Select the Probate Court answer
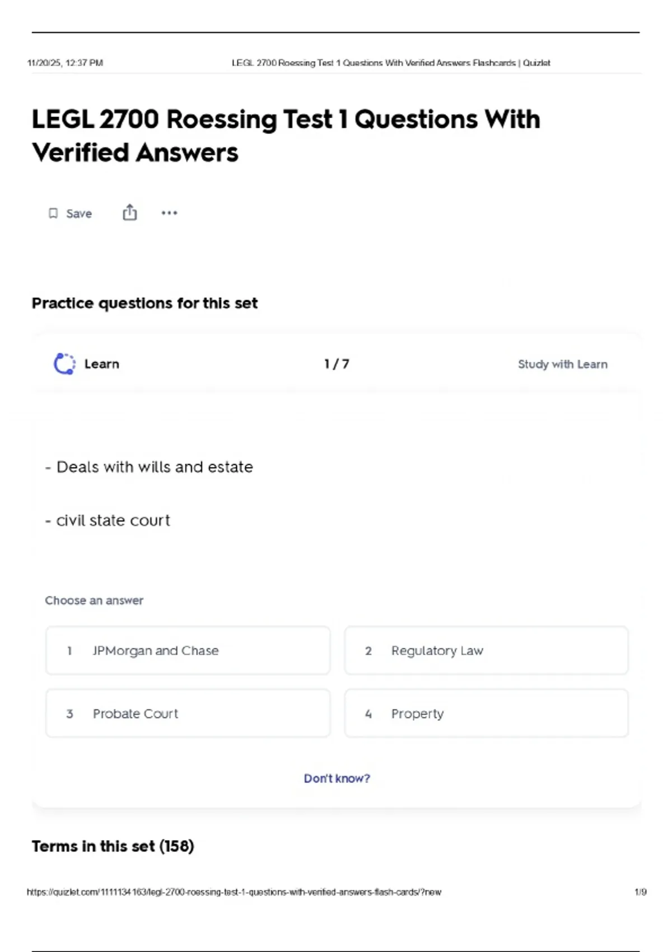The height and width of the screenshot is (952, 672). pyautogui.click(x=188, y=713)
